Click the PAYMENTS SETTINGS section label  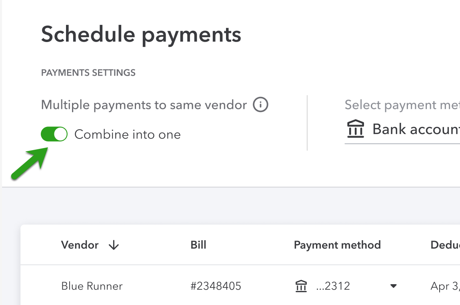point(88,73)
